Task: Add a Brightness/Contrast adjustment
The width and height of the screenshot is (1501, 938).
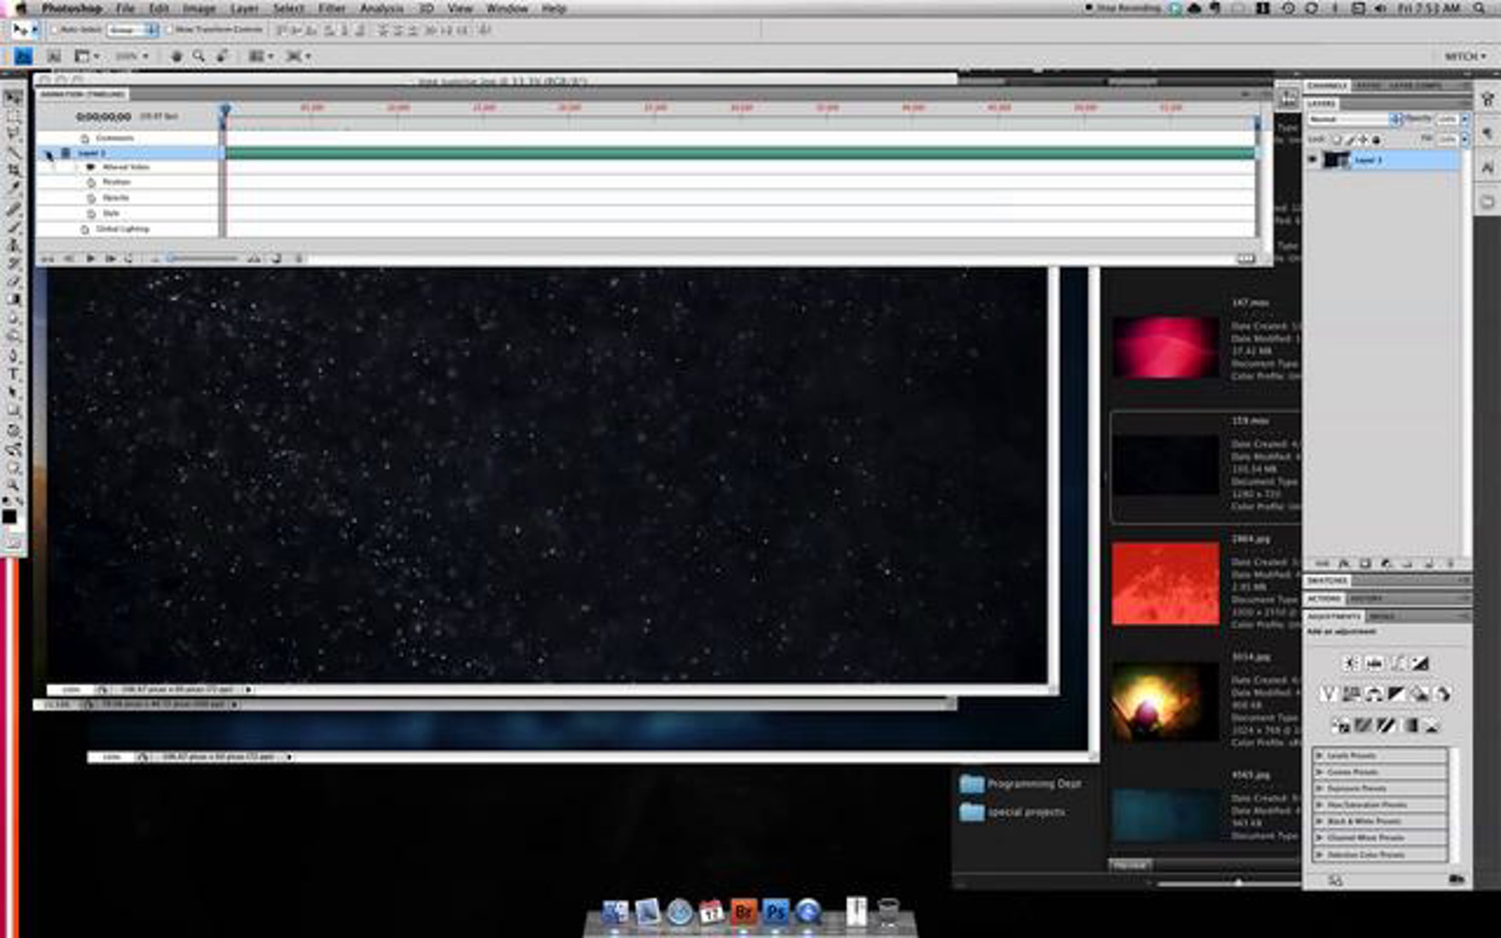Action: click(1351, 663)
